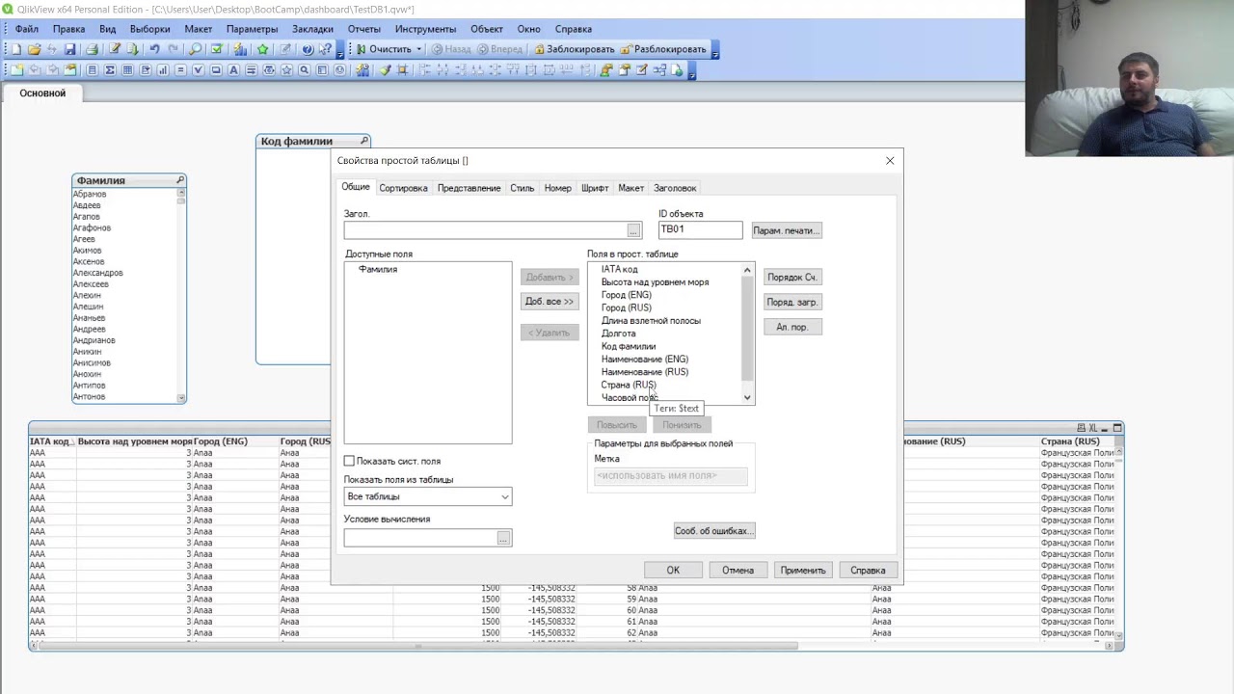Screen dimensions: 1234x694
Task: Click the Print icon in toolbar
Action: [x=93, y=49]
